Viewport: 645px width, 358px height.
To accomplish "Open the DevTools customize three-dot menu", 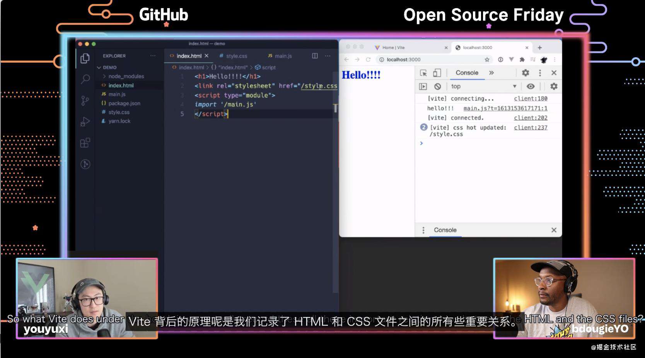I will click(540, 73).
